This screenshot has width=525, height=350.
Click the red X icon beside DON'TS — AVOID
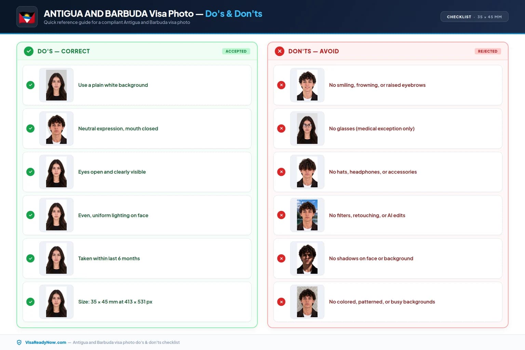(280, 51)
